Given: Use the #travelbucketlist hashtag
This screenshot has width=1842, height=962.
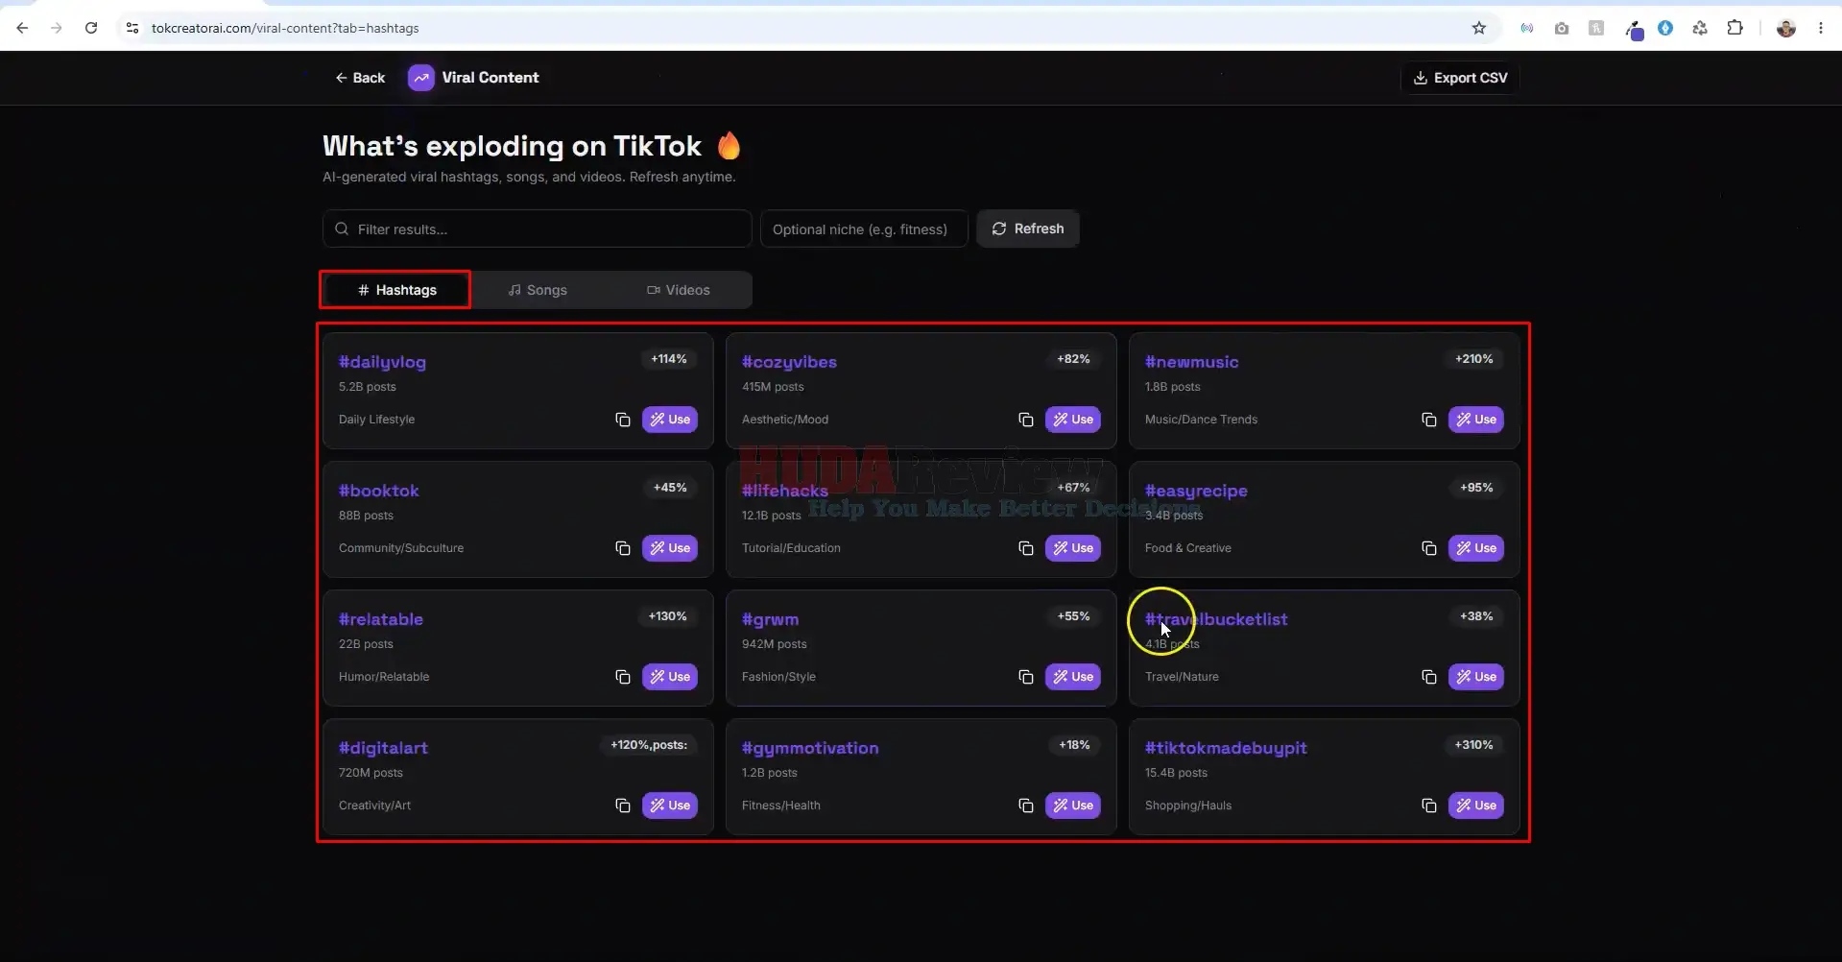Looking at the screenshot, I should pyautogui.click(x=1476, y=677).
